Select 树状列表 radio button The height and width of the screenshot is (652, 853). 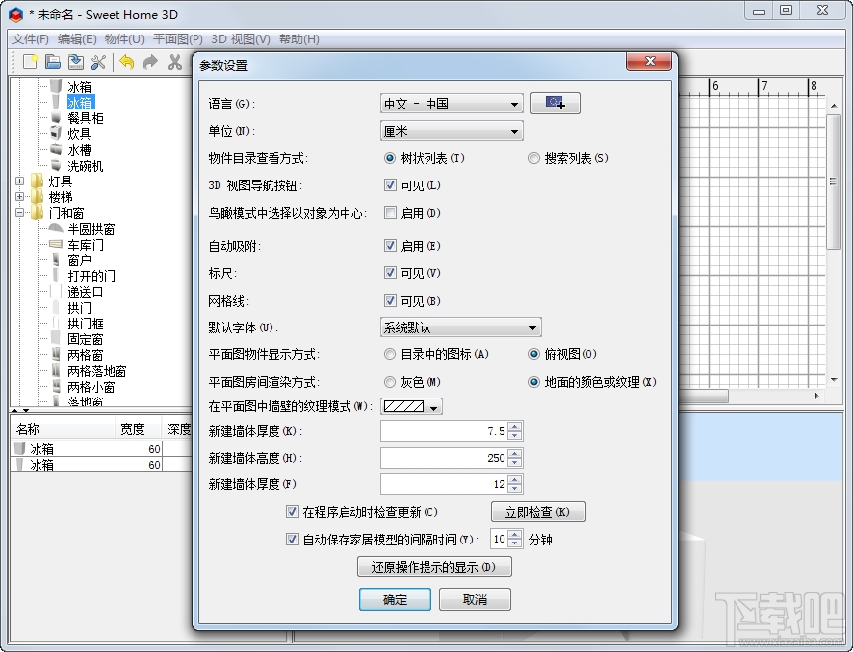pos(390,158)
